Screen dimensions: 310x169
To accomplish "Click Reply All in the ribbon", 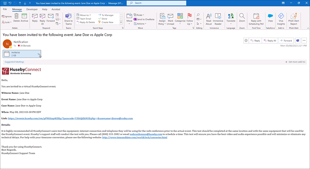I will pos(42,19).
